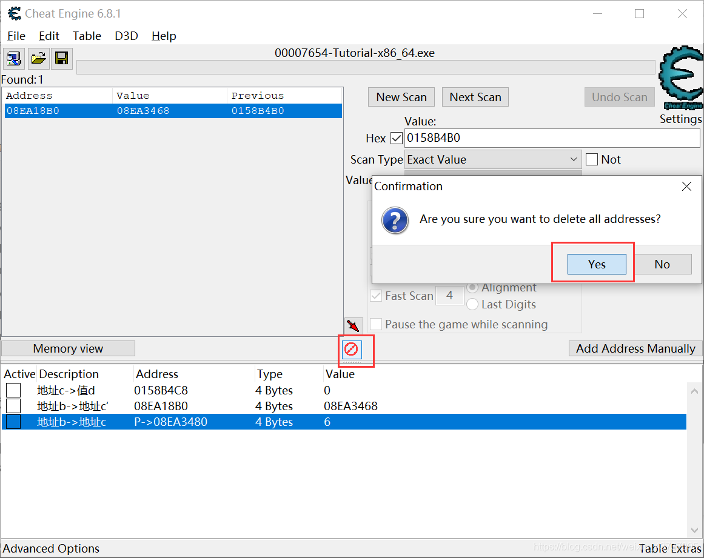This screenshot has height=558, width=704.
Task: Click the Next Scan button
Action: [x=475, y=98]
